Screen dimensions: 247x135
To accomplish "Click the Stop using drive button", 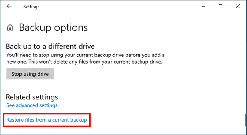I will (30, 74).
